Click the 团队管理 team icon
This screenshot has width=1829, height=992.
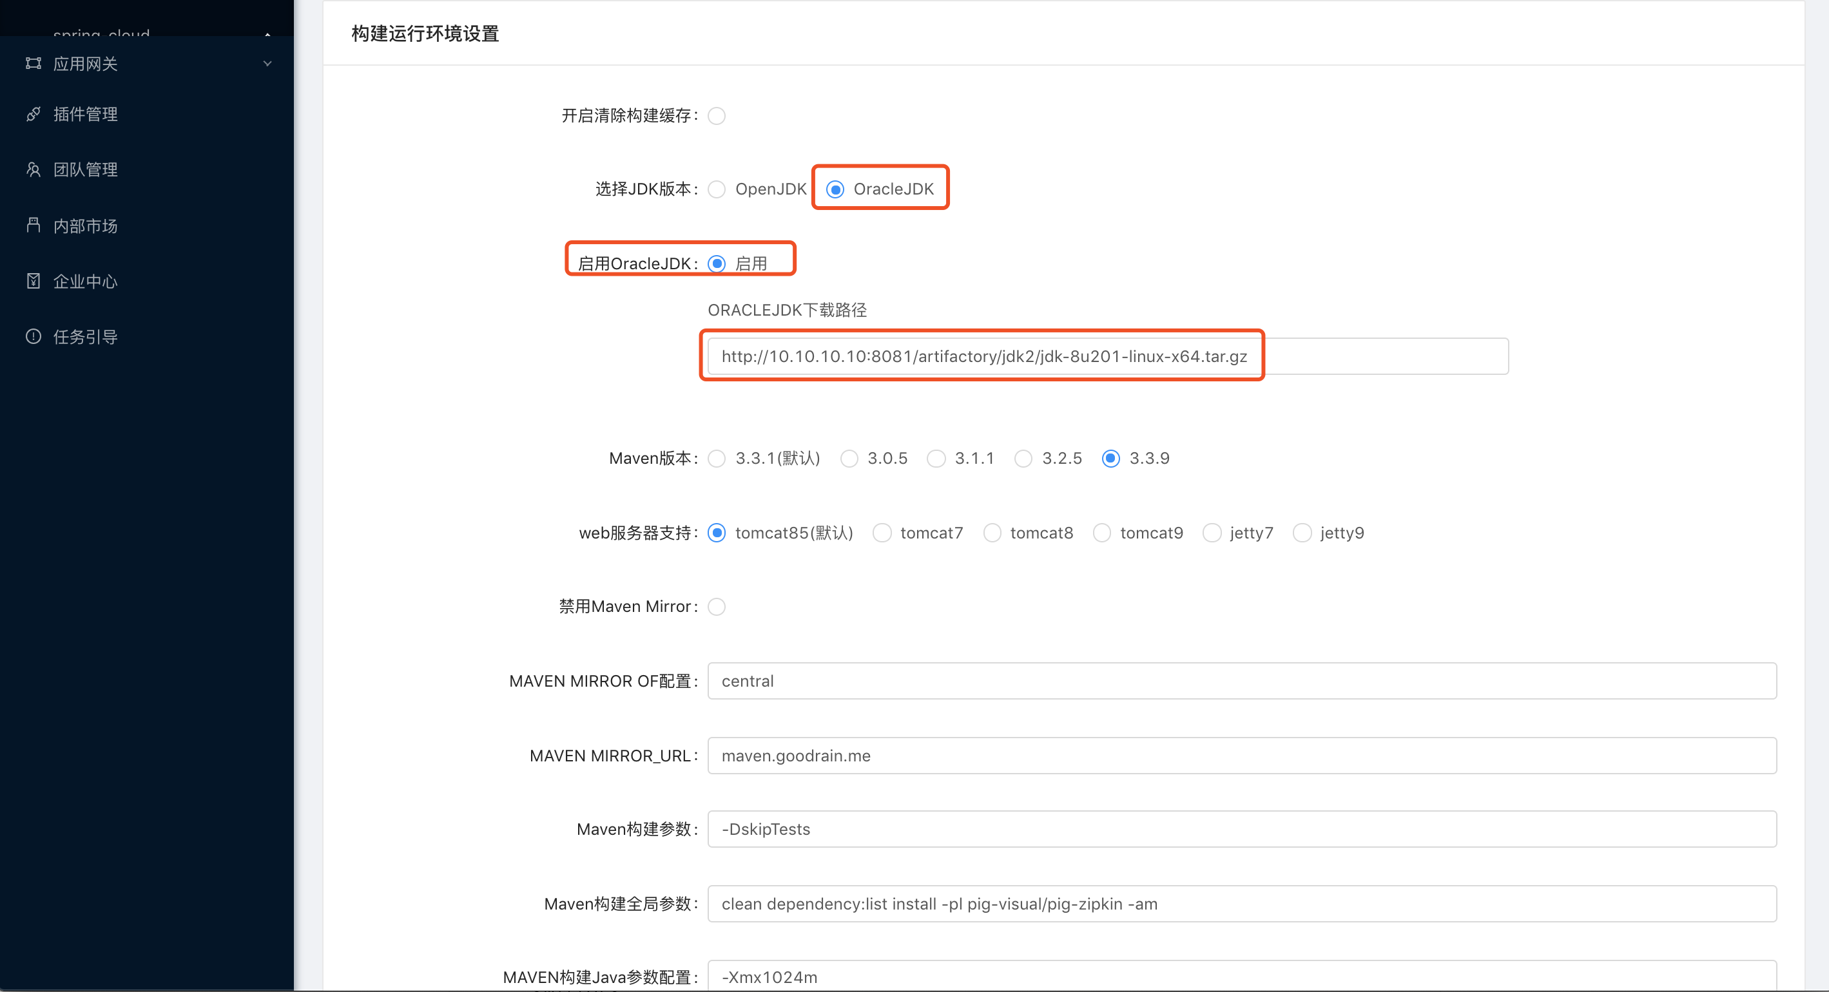point(34,169)
